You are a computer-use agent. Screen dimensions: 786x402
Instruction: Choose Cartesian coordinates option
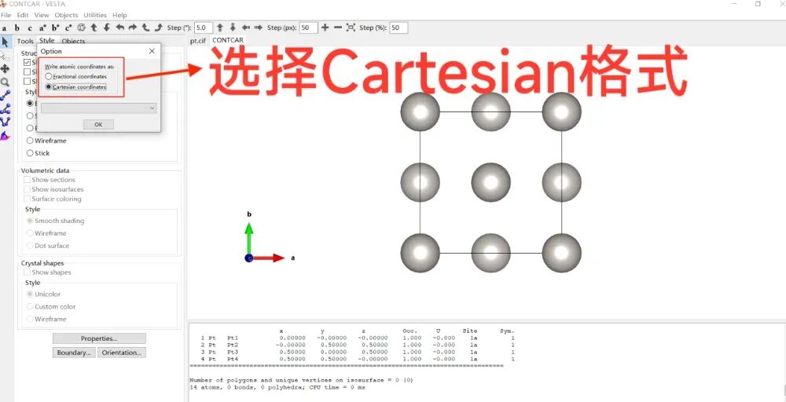click(x=75, y=87)
